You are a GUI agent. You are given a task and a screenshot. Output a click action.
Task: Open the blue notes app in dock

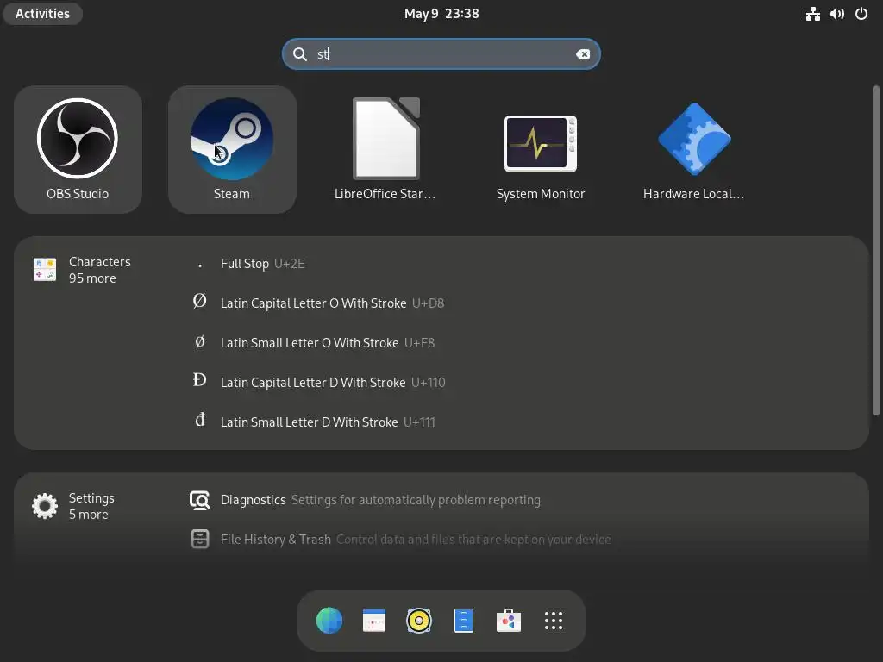463,621
